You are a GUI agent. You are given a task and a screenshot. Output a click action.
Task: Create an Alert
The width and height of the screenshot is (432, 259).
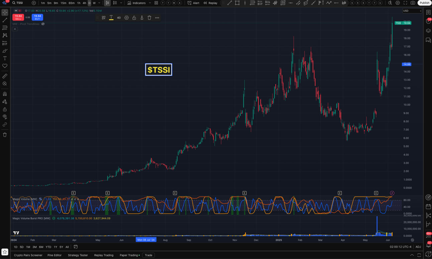[x=193, y=3]
